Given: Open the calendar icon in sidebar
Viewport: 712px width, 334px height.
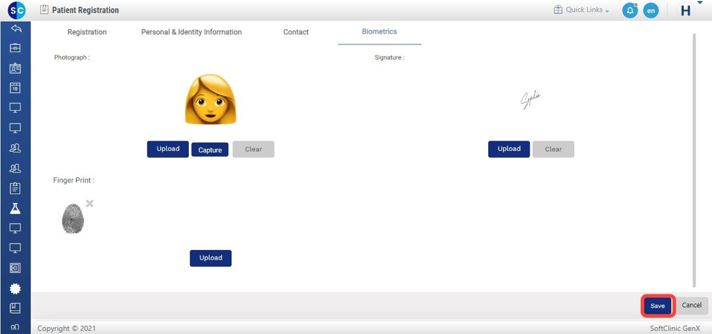Looking at the screenshot, I should [15, 88].
